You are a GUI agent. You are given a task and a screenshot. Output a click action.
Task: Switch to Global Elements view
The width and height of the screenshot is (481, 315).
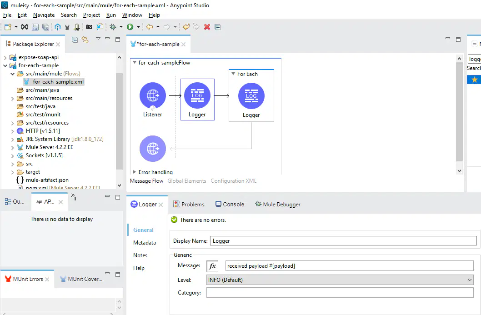point(187,181)
